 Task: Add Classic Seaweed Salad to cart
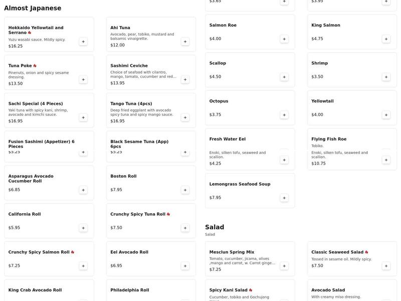(x=385, y=265)
